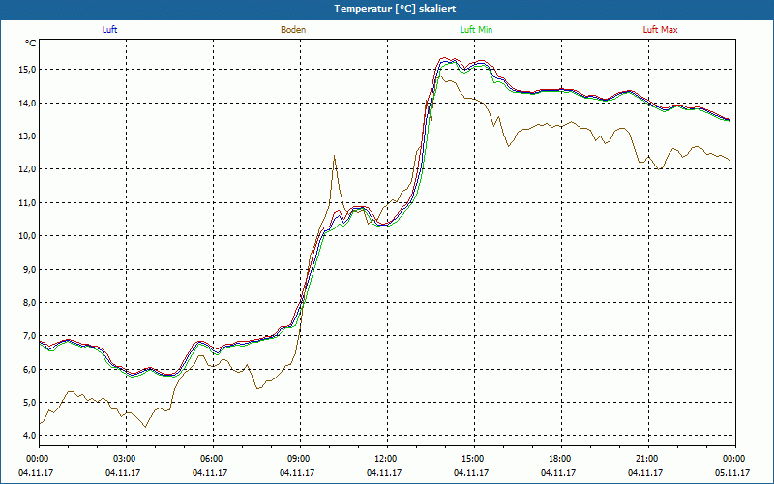Select the blue Luft legend label
774x484 pixels.
tap(109, 30)
